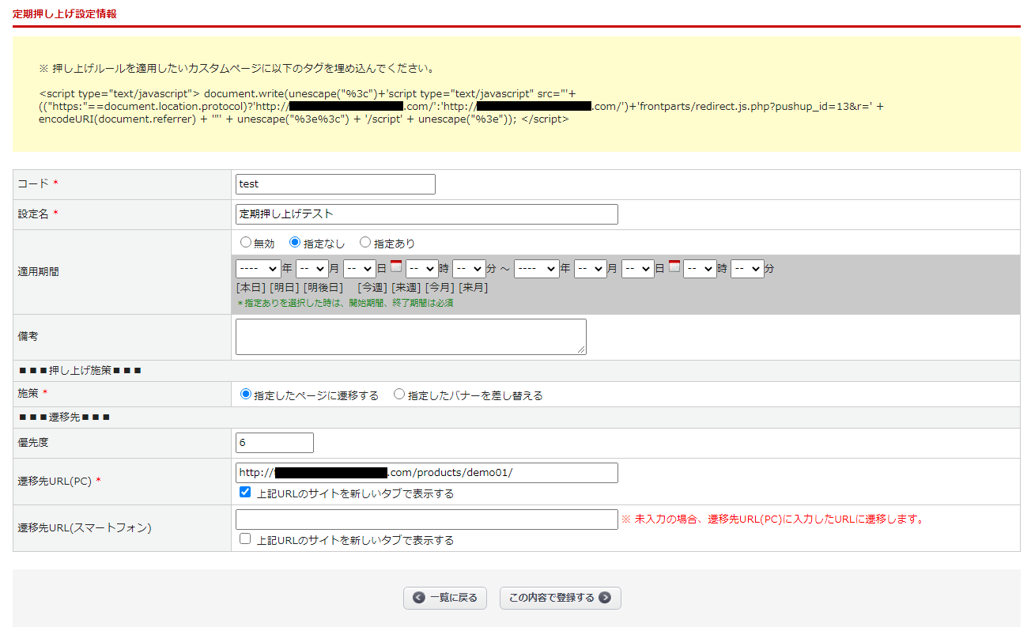Image resolution: width=1031 pixels, height=631 pixels.
Task: Open the start year dropdown
Action: 258,269
